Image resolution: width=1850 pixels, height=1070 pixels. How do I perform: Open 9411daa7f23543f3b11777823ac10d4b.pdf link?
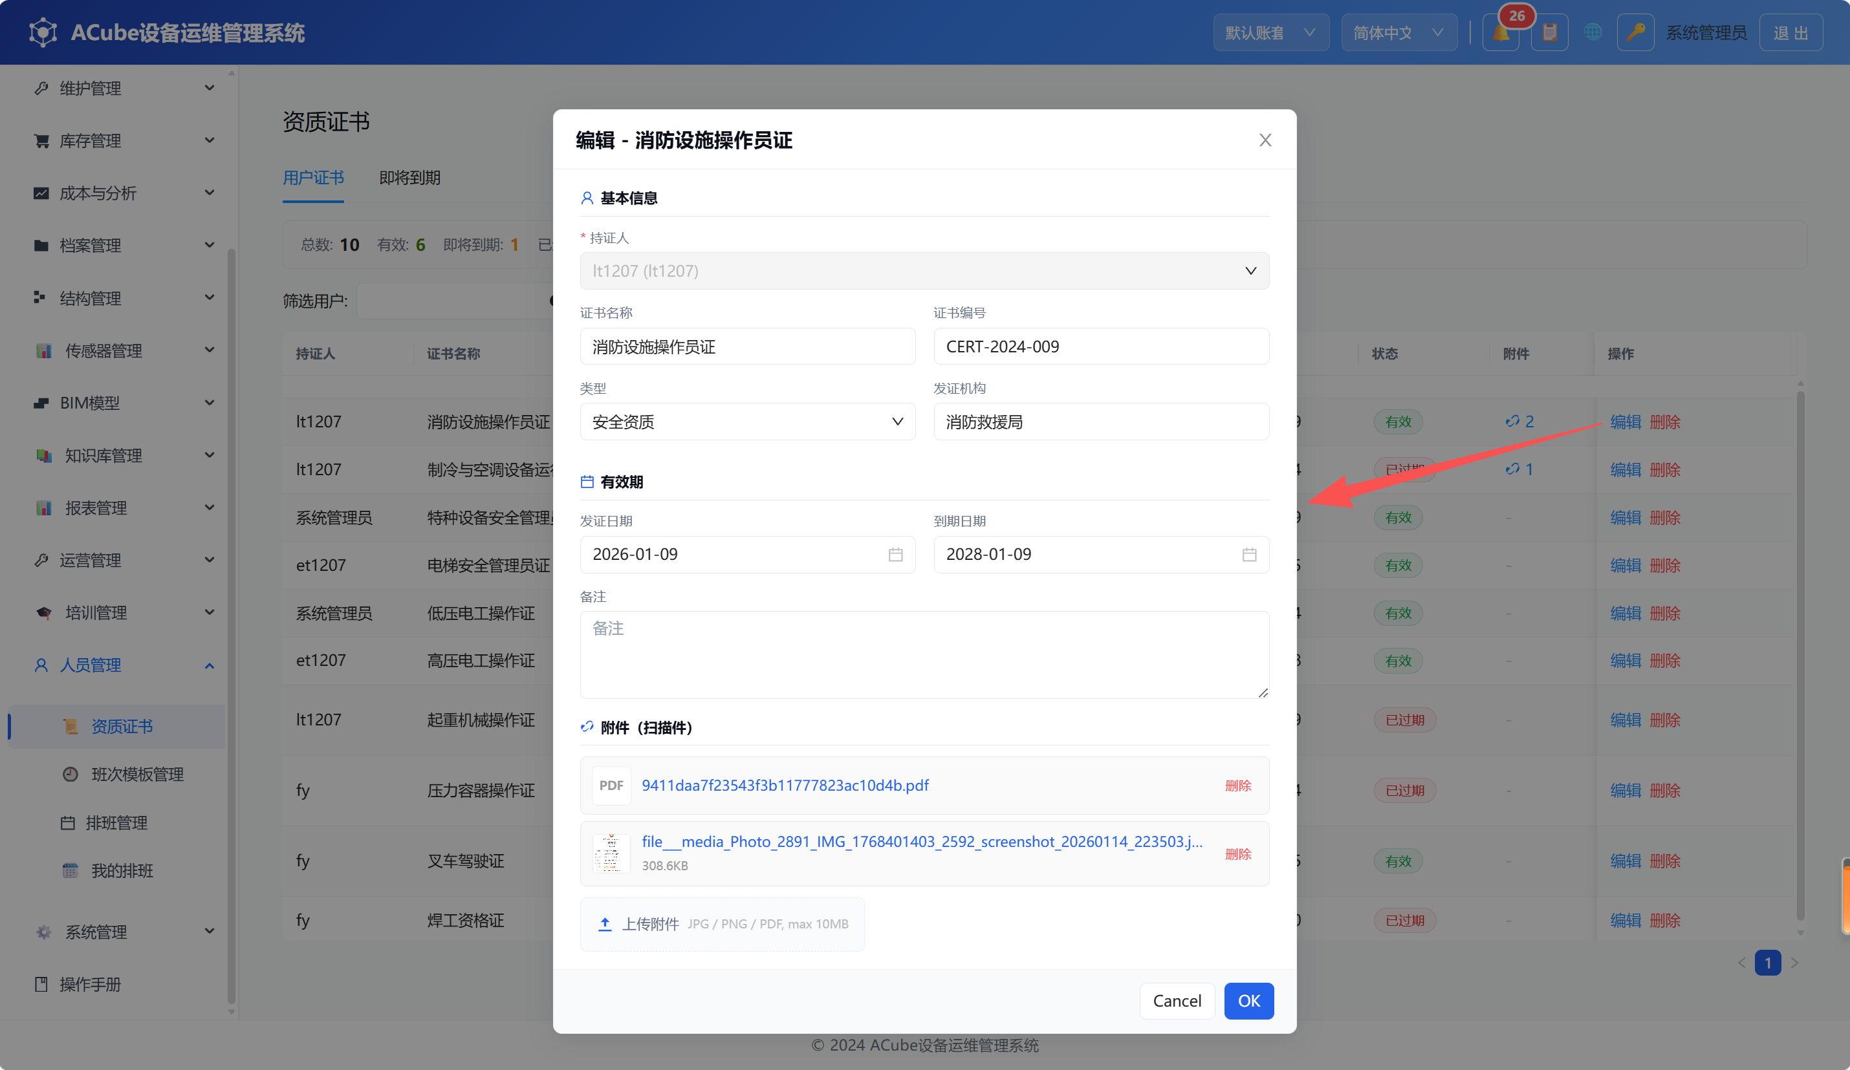(x=785, y=786)
